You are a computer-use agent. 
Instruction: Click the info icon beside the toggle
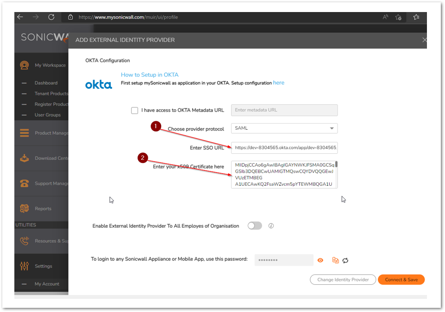pos(271,226)
